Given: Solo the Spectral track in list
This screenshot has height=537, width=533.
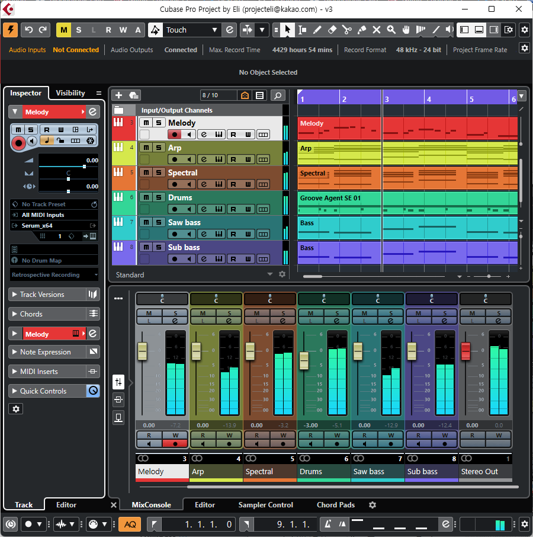Looking at the screenshot, I should click(x=159, y=172).
